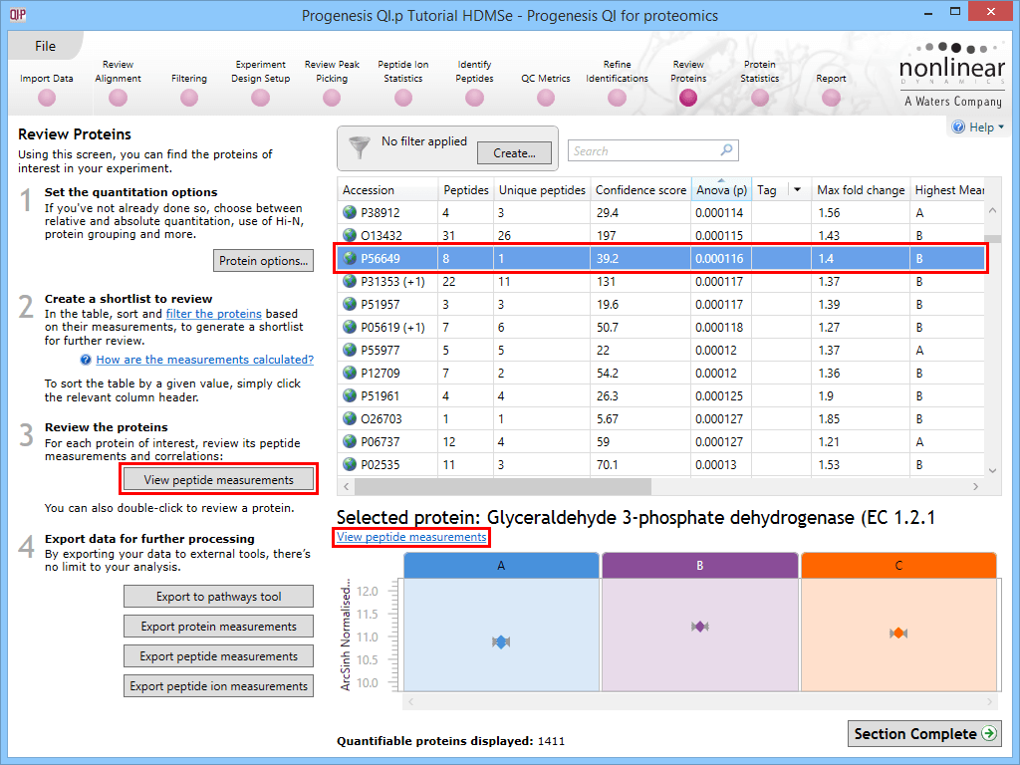Click the Section Complete button
Image resolution: width=1020 pixels, height=765 pixels.
tap(924, 734)
